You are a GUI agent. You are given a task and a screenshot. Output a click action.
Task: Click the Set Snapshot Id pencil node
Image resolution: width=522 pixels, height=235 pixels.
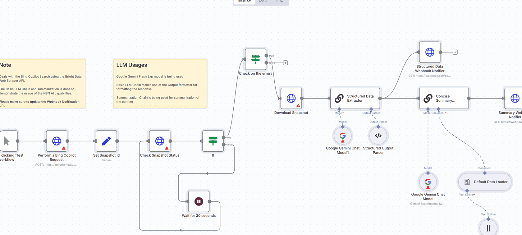106,141
